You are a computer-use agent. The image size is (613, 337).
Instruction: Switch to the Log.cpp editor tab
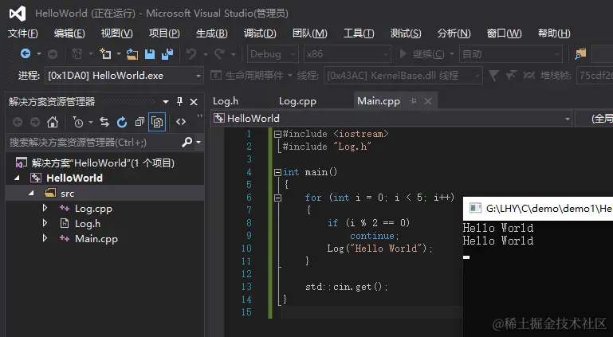(x=297, y=101)
